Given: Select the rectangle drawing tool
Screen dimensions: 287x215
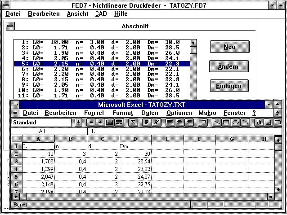Looking at the screenshot, I should 226,122.
